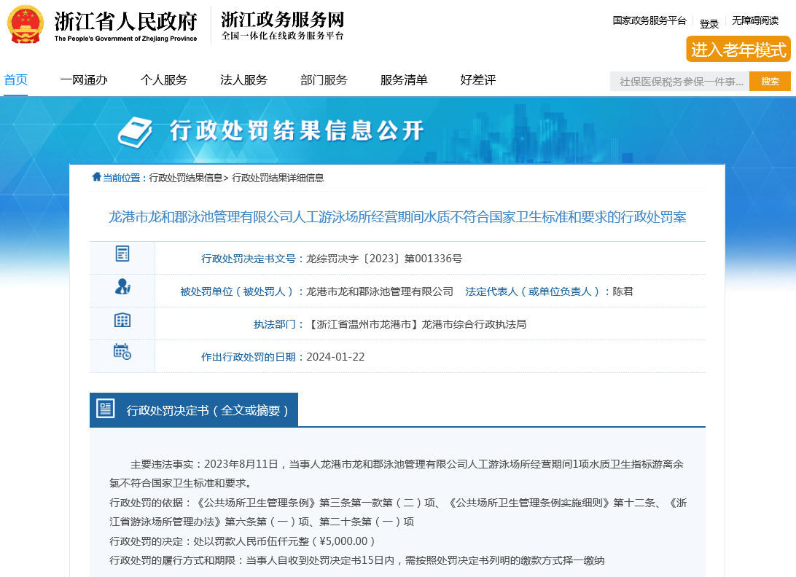Click the fine amount ¥5,000.00 line

pyautogui.click(x=242, y=541)
